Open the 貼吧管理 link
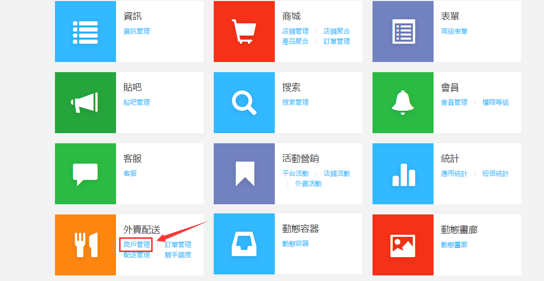This screenshot has width=544, height=281. [x=137, y=102]
